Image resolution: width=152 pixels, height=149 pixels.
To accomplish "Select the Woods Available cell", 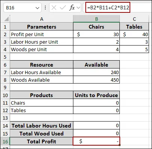I will (42, 80).
